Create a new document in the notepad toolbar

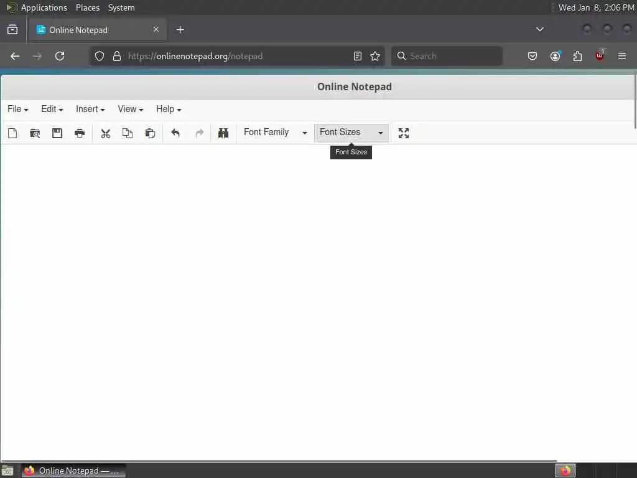pyautogui.click(x=12, y=133)
